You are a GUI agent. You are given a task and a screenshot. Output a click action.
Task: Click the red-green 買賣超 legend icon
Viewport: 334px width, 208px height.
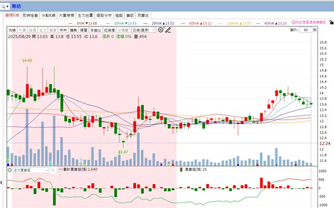tap(181, 170)
